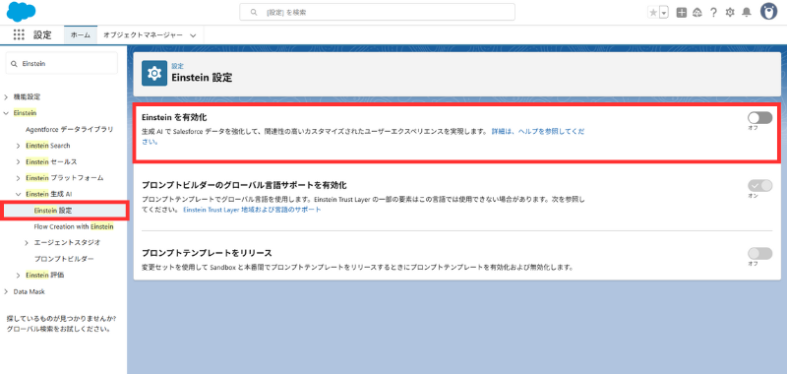Click the Einstein 設定 page gear icon

click(x=154, y=73)
